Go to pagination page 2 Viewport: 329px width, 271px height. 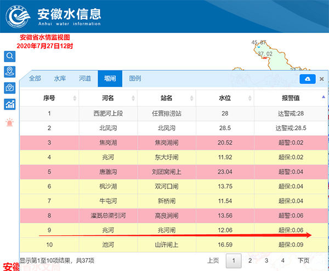(x=250, y=261)
